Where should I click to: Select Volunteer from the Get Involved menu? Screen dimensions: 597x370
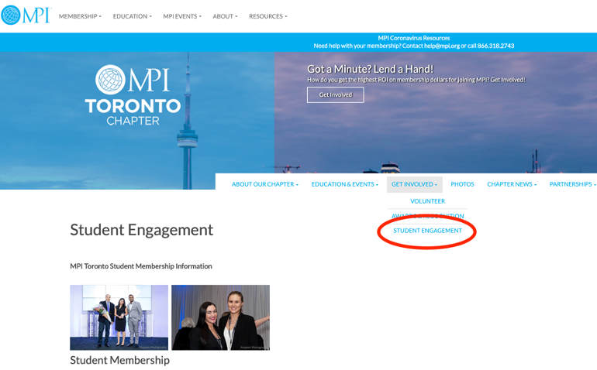pos(427,201)
